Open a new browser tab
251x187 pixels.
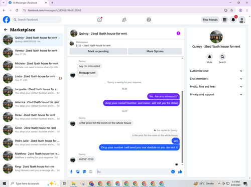(52, 3)
